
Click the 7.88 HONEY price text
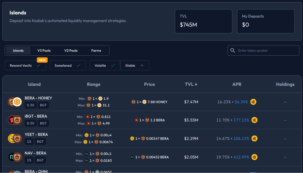pos(157,102)
